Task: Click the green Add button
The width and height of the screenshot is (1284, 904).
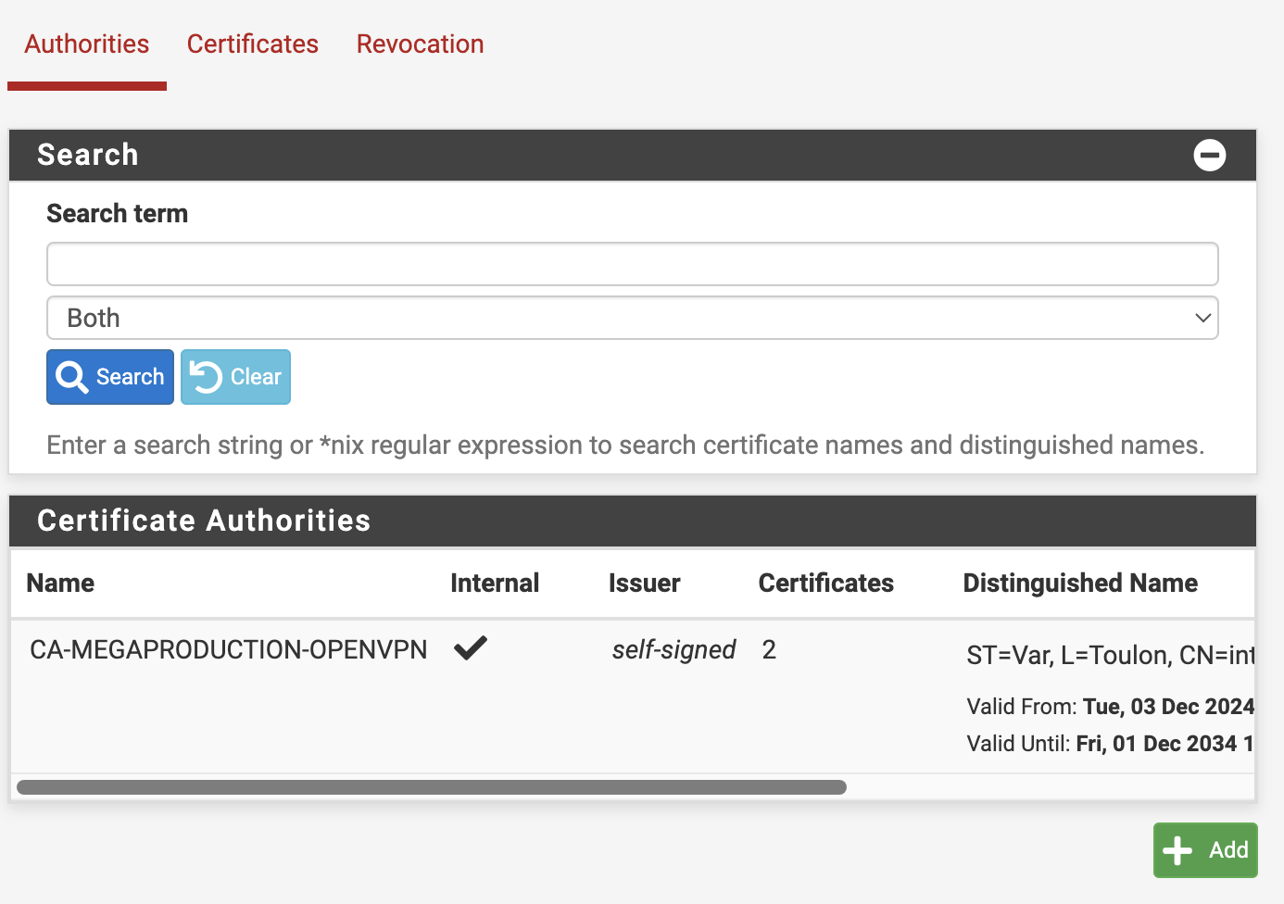Action: 1204,849
